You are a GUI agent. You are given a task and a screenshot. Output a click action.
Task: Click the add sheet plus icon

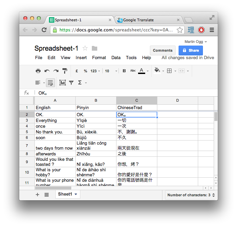(37, 195)
